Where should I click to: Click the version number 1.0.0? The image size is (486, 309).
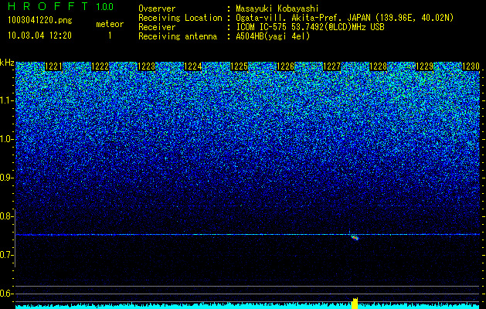[105, 6]
